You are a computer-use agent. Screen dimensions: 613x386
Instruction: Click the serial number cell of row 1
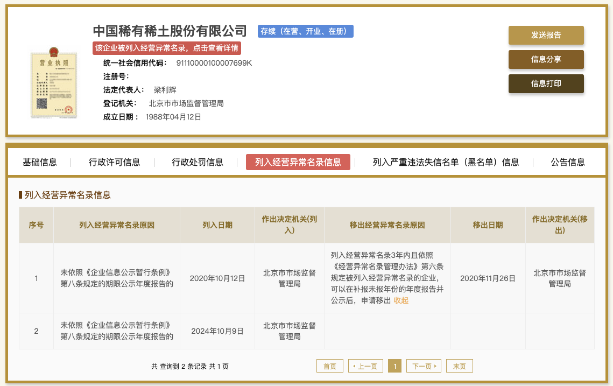pyautogui.click(x=37, y=278)
